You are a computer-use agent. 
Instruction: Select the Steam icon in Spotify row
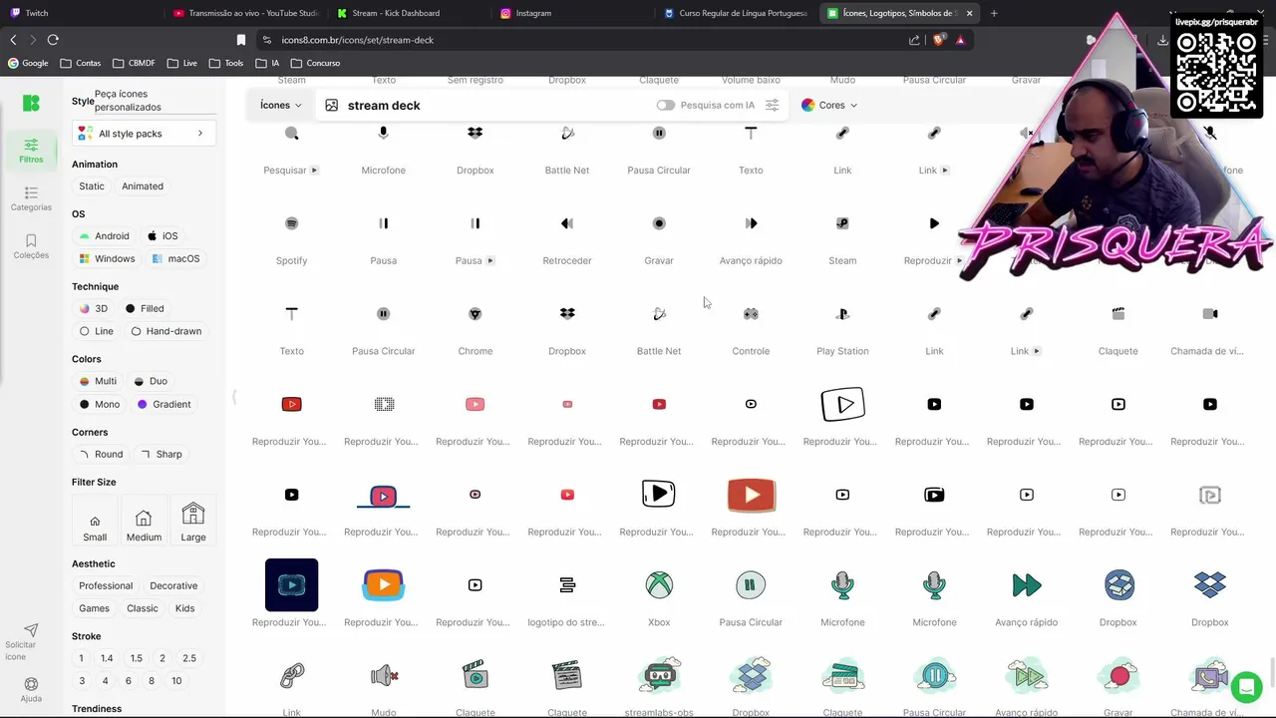pyautogui.click(x=842, y=223)
